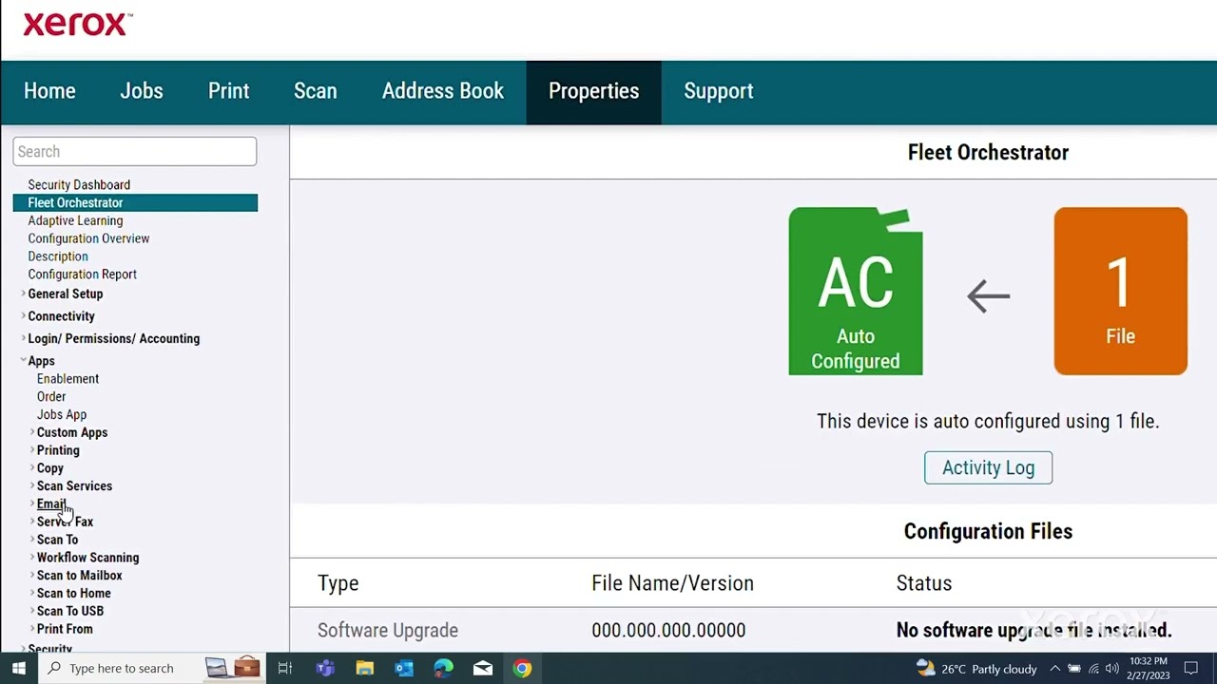1217x684 pixels.
Task: Click the Chrome icon in the taskbar
Action: (522, 668)
